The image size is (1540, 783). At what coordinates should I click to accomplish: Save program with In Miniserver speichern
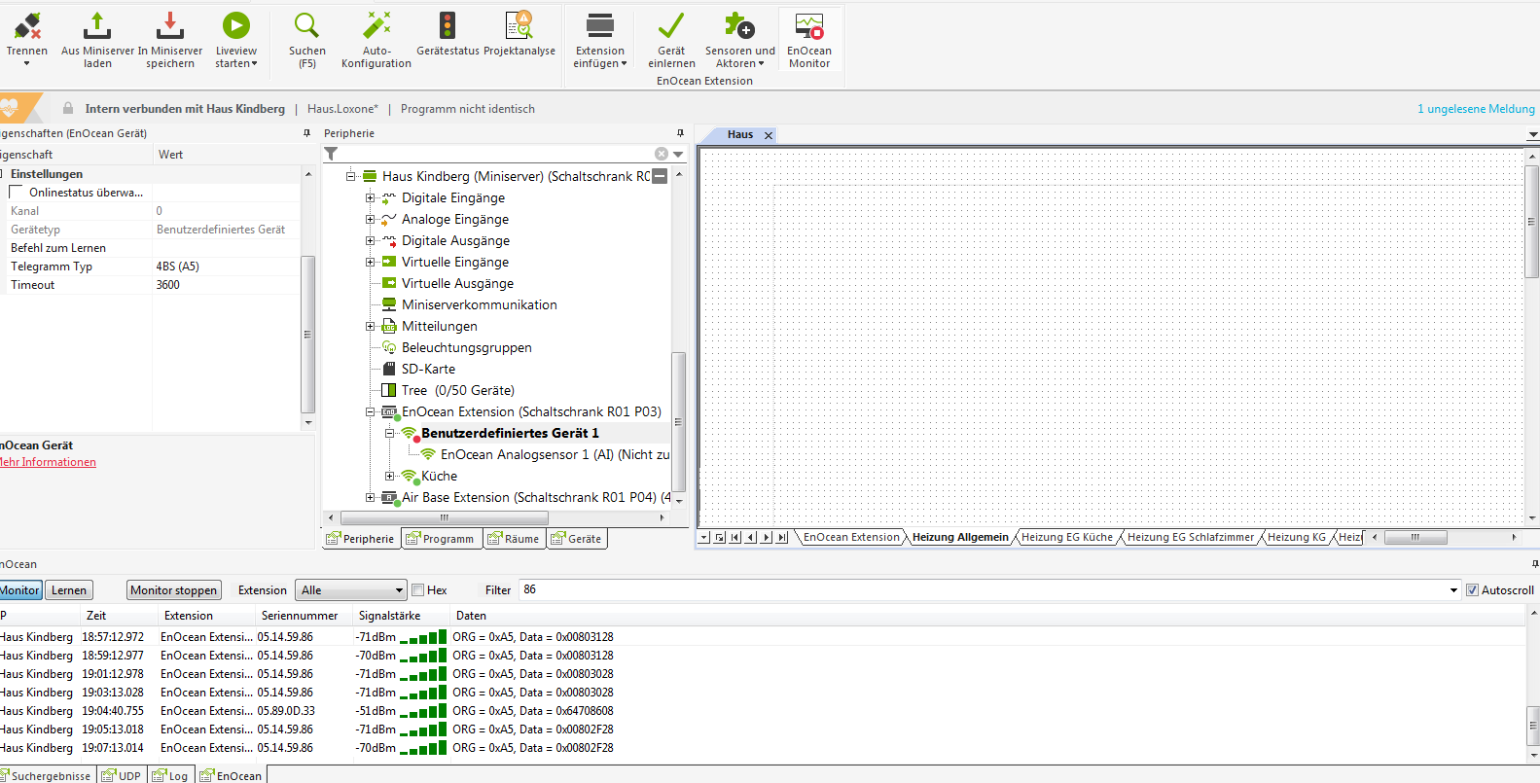170,26
